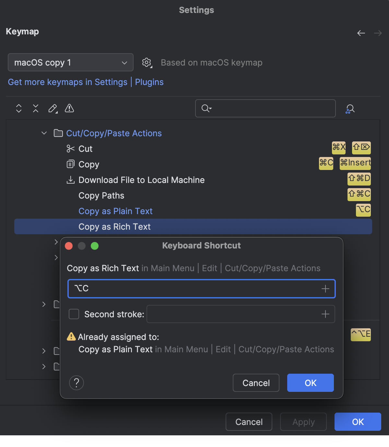Cancel the Keyboard Shortcut dialog

pyautogui.click(x=256, y=383)
